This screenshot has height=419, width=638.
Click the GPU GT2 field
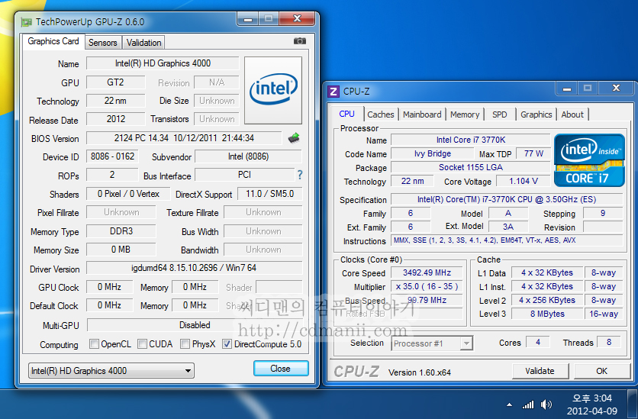115,82
